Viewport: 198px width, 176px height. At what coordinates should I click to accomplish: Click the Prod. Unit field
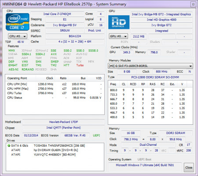point(95,31)
